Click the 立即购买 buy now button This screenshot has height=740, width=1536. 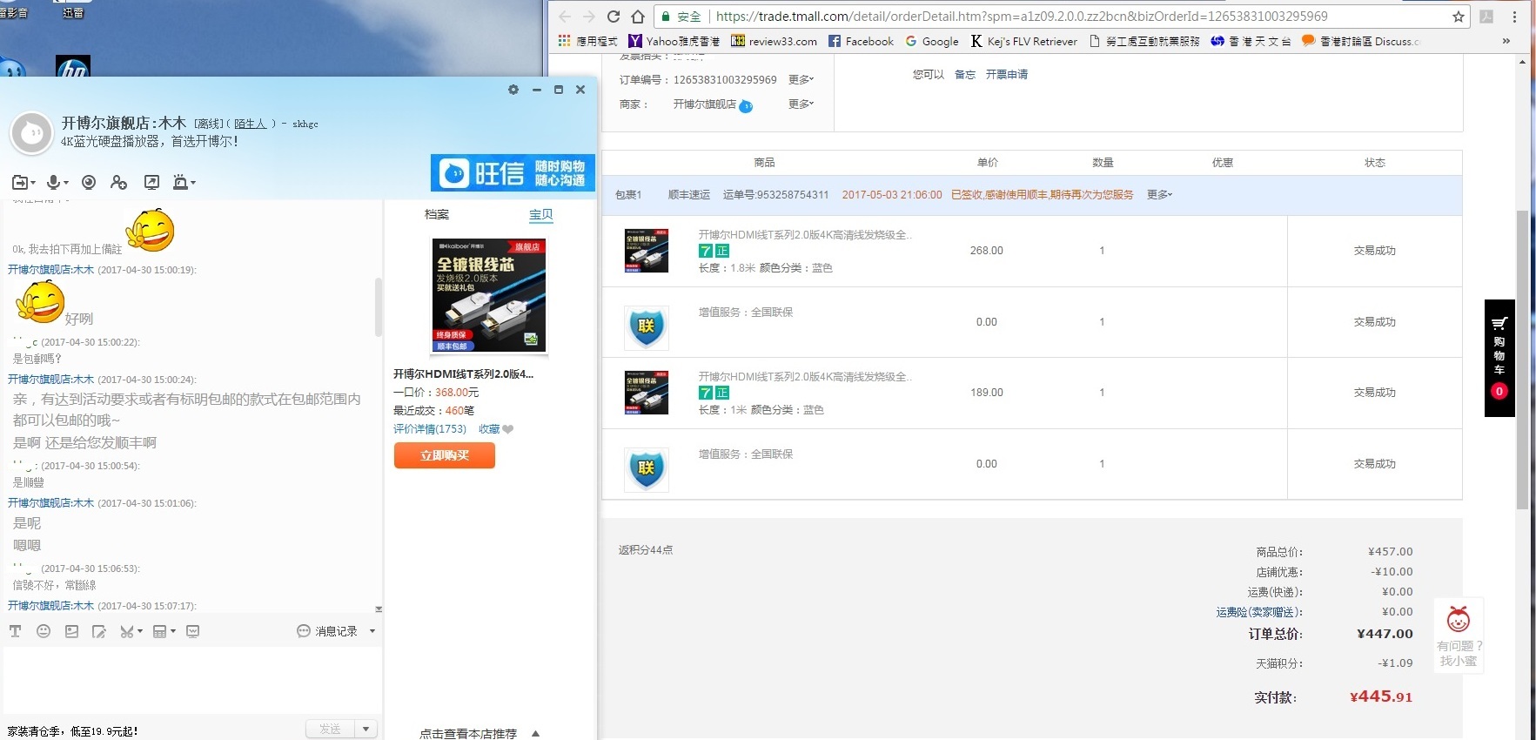pos(445,455)
